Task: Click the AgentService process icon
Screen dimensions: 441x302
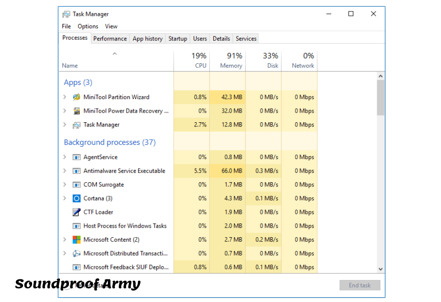Action: click(x=77, y=157)
